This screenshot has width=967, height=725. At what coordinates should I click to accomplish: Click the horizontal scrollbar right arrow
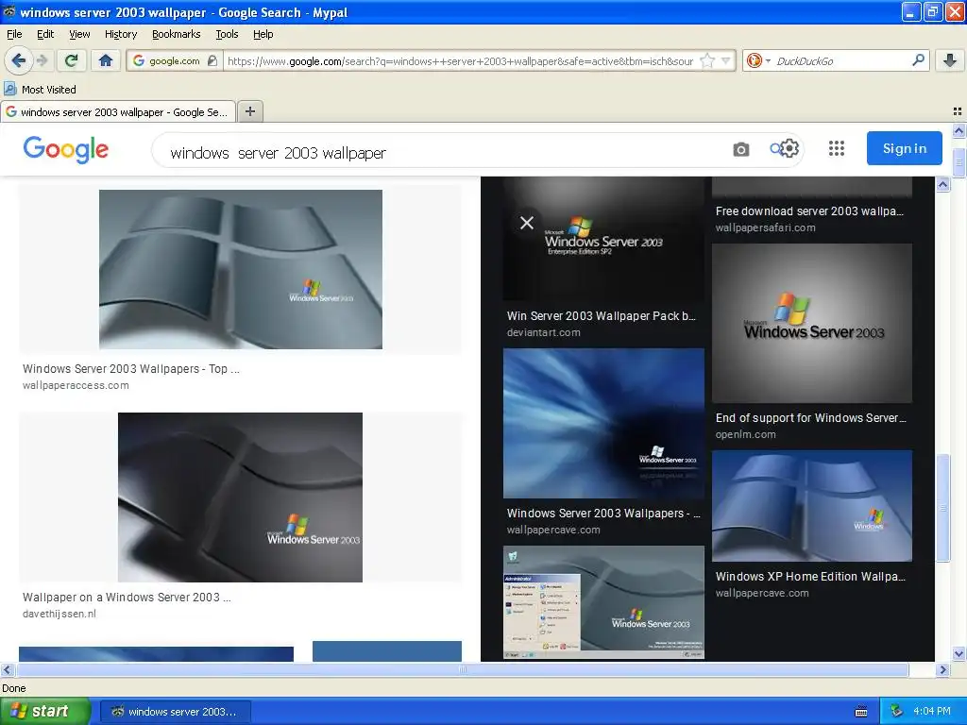click(943, 669)
